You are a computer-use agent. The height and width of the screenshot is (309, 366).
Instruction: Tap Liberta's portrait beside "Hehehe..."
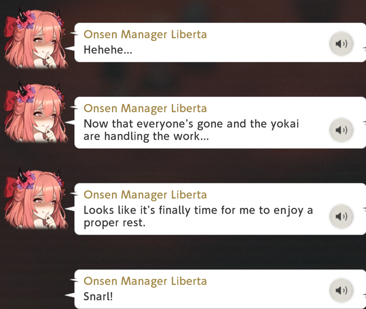(x=36, y=39)
